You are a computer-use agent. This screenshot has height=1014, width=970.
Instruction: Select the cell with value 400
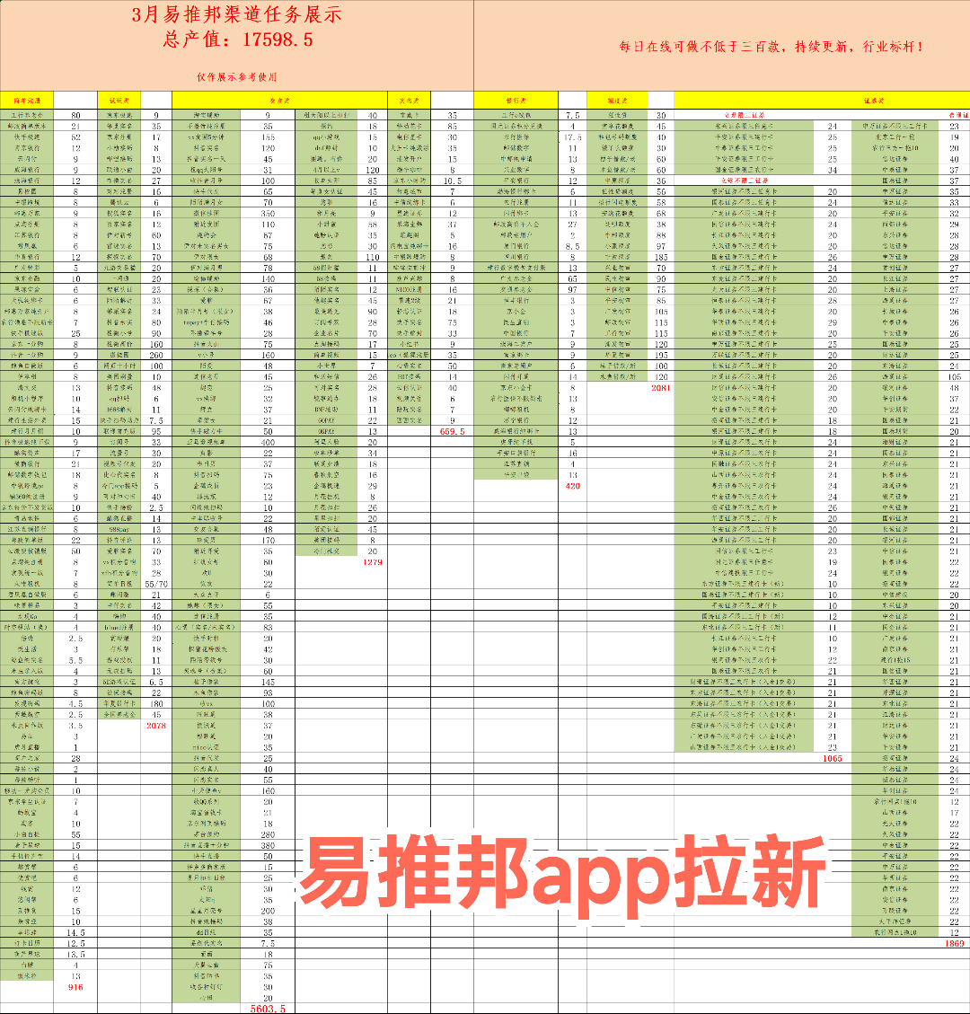[x=268, y=442]
